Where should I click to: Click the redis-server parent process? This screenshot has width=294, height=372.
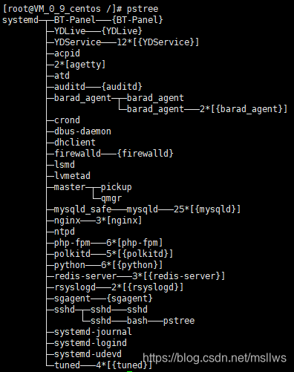click(85, 276)
